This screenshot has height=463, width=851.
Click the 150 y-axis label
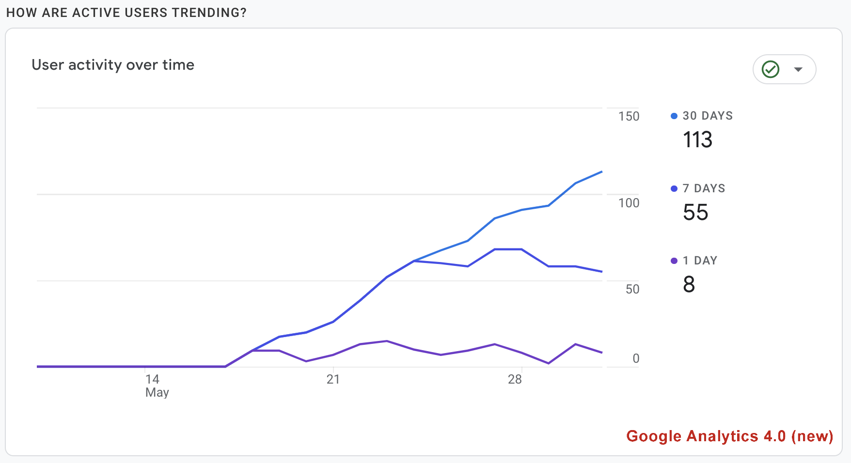[629, 116]
